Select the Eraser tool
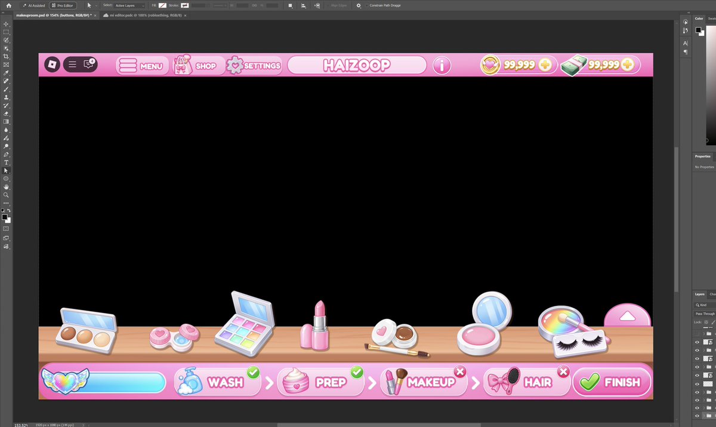Viewport: 716px width, 427px height. 6,113
